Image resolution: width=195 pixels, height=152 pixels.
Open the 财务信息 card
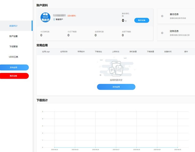pos(176,33)
